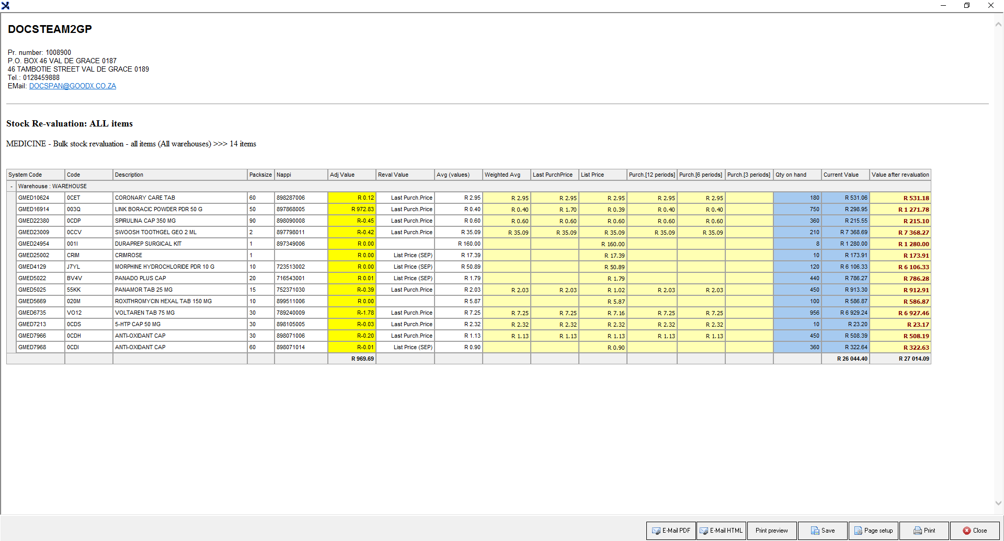The image size is (1004, 541).
Task: Click the Description column header
Action: (179, 175)
